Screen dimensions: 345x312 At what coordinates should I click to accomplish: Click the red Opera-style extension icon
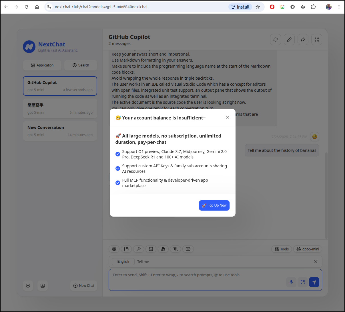point(272,7)
